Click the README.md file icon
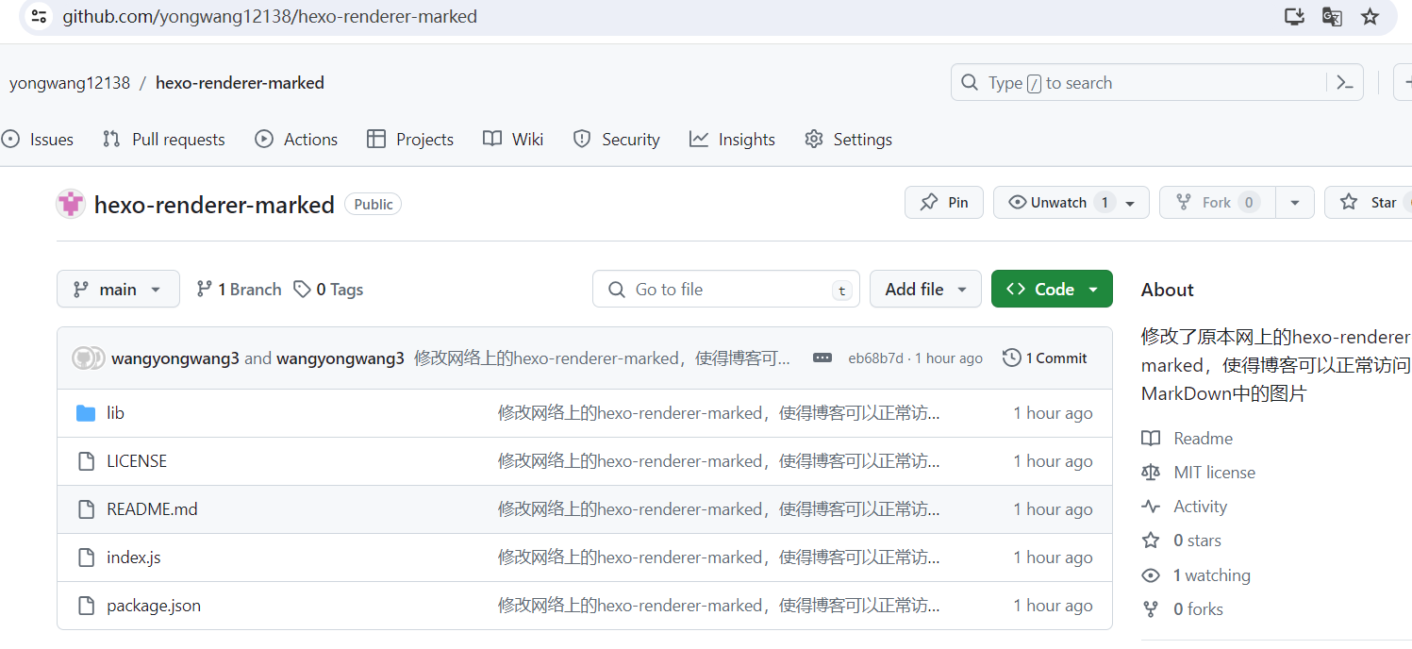Viewport: 1412px width, 649px height. pos(87,509)
